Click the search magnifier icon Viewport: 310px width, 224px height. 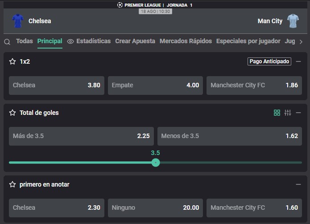pos(7,42)
